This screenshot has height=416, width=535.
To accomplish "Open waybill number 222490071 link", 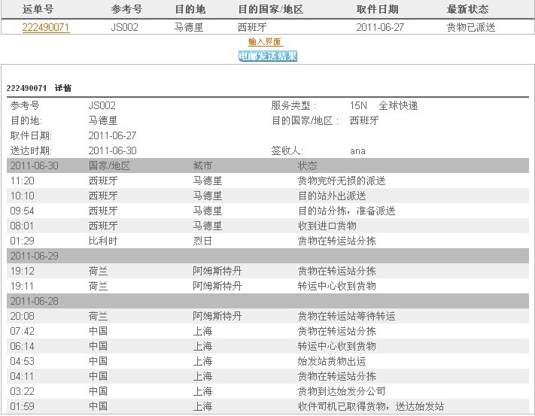I will 46,28.
